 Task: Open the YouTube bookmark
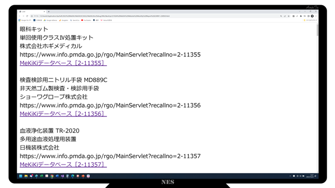[x=86, y=20]
